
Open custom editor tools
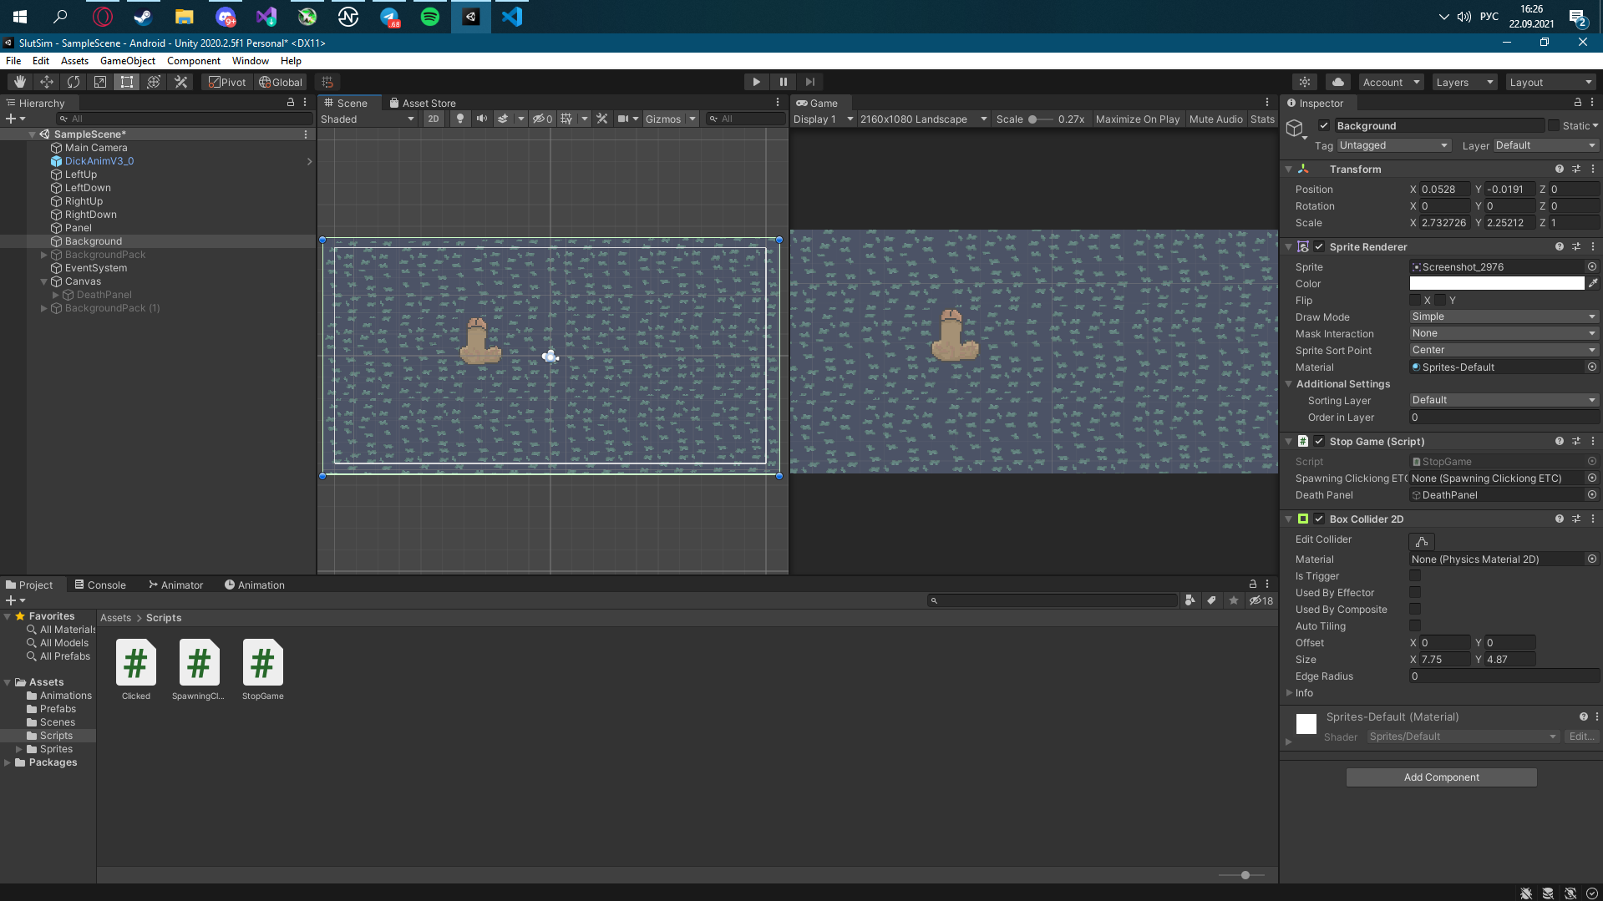coord(180,82)
